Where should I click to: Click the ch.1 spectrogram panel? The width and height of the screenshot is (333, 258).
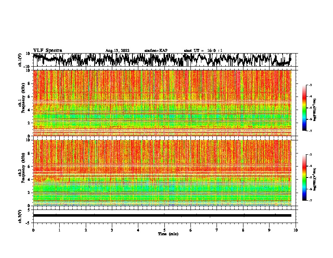[x=162, y=103]
